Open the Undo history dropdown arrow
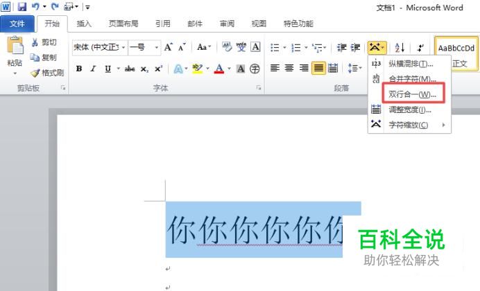This screenshot has height=291, width=480. (x=44, y=7)
